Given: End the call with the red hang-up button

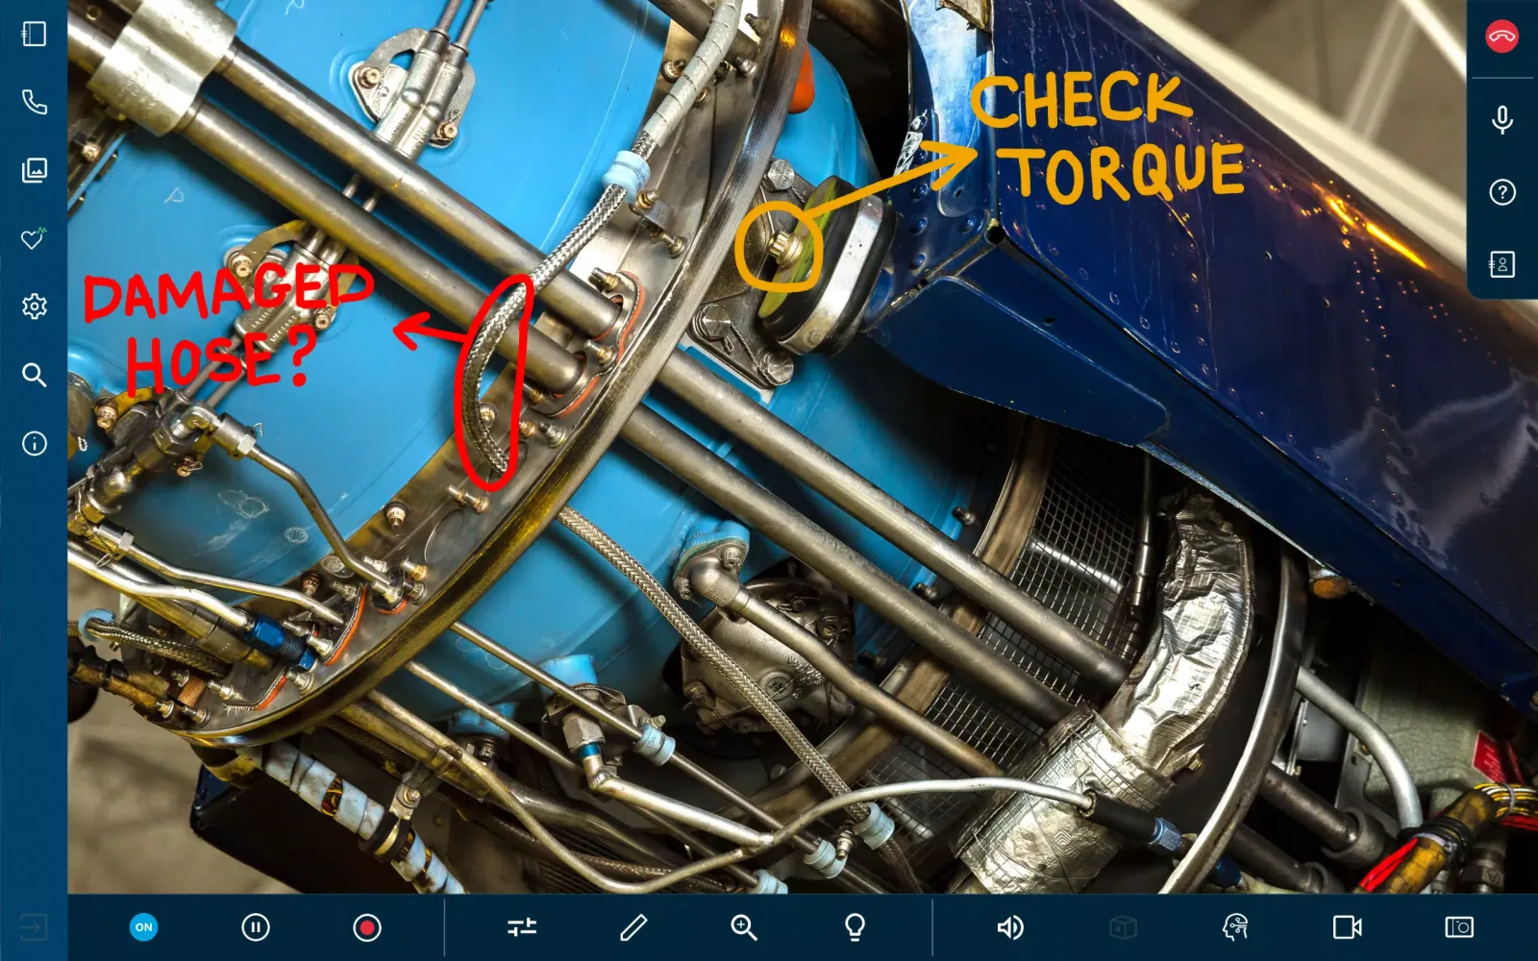Looking at the screenshot, I should pyautogui.click(x=1501, y=37).
